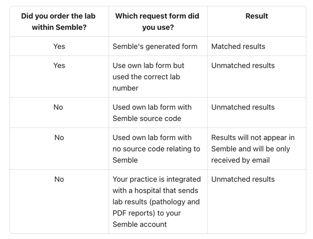Click 'No' beside the hospital integration row
The image size is (313, 239).
point(59,179)
